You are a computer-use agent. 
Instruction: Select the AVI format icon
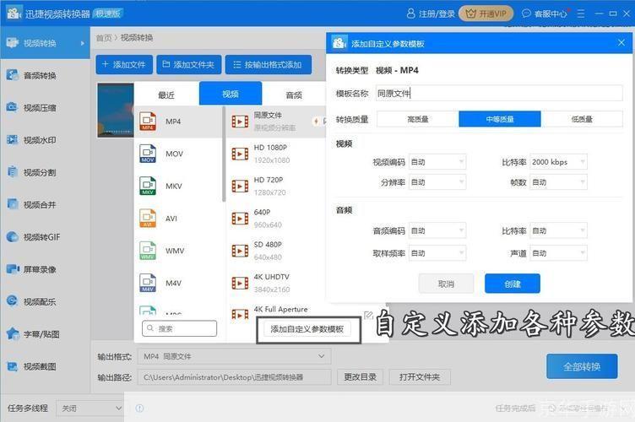coord(148,218)
